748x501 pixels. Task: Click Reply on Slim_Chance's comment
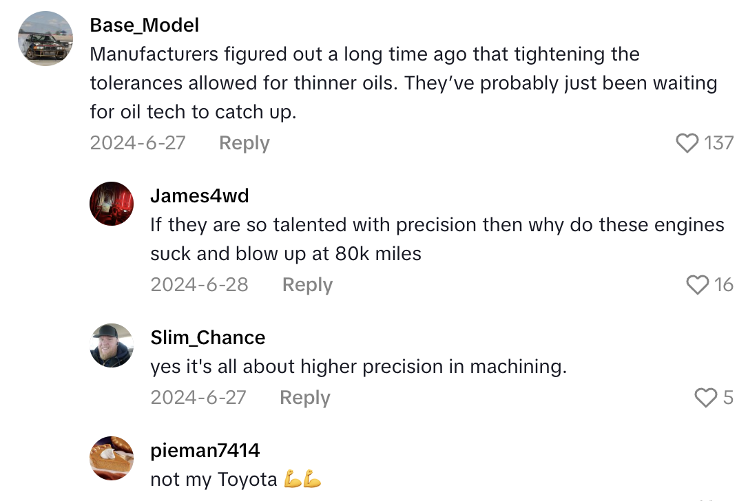[304, 397]
